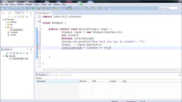This screenshot has width=182, height=102.
Task: Click the Run External Tools icon
Action: pyautogui.click(x=38, y=8)
